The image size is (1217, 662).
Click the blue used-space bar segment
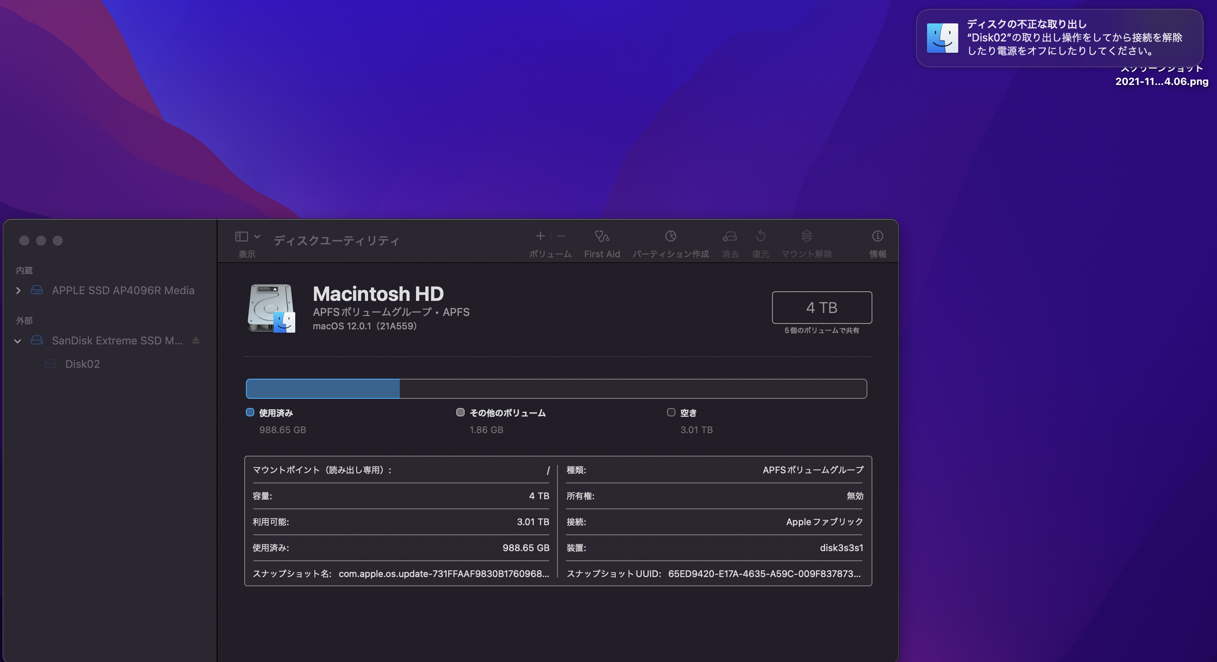pyautogui.click(x=323, y=389)
